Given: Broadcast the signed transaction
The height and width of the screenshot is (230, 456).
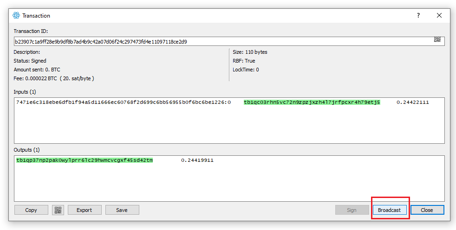Looking at the screenshot, I should click(x=390, y=210).
